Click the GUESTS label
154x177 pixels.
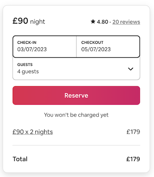[x=25, y=65]
